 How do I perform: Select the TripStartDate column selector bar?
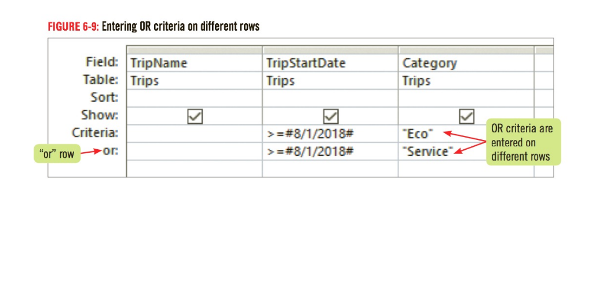330,50
